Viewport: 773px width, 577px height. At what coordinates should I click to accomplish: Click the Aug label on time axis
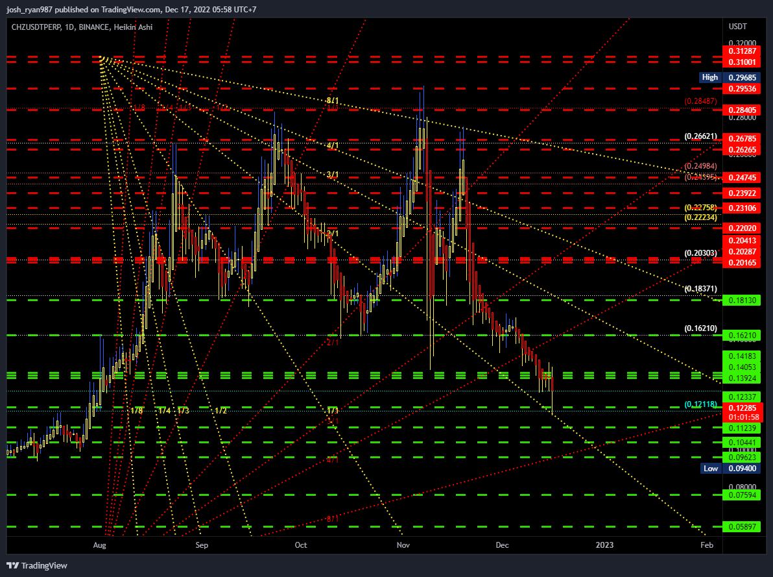(x=100, y=545)
